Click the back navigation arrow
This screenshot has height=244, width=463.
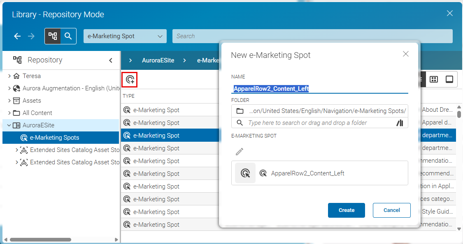coord(17,36)
